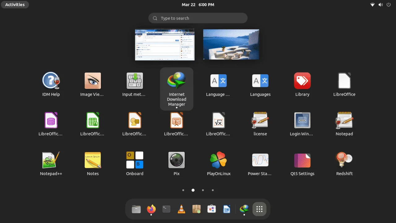Go to first app grid page dot

(x=183, y=190)
